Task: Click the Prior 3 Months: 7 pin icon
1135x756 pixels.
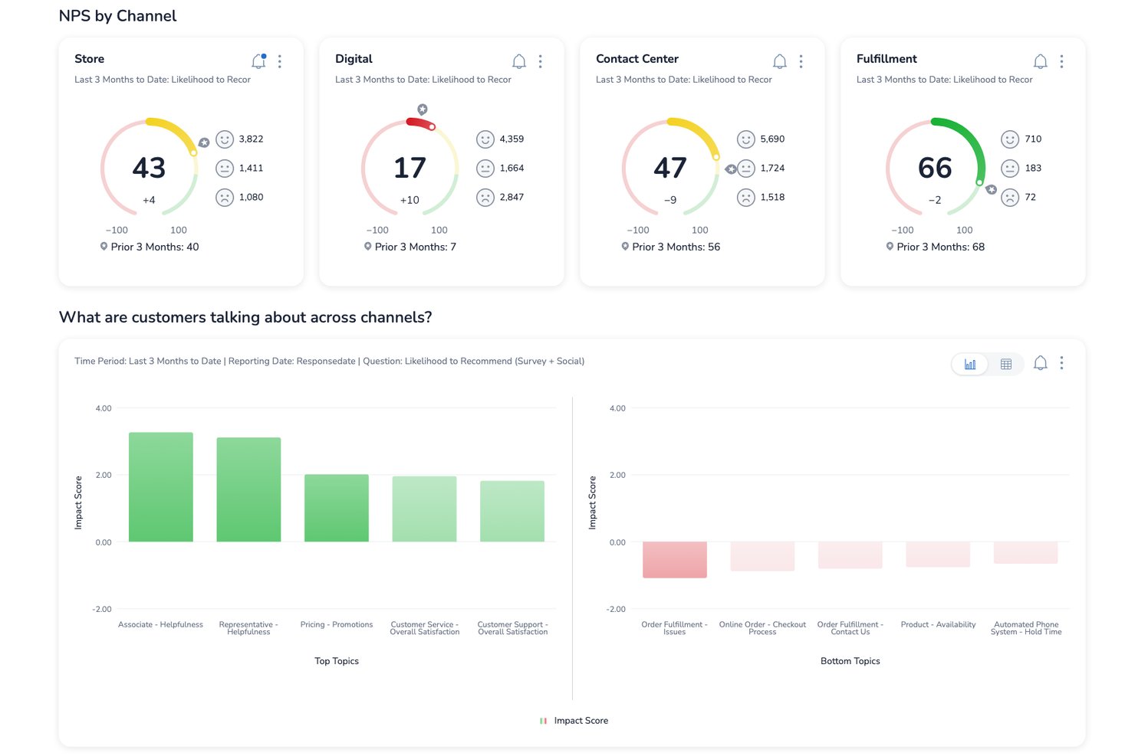Action: [368, 247]
